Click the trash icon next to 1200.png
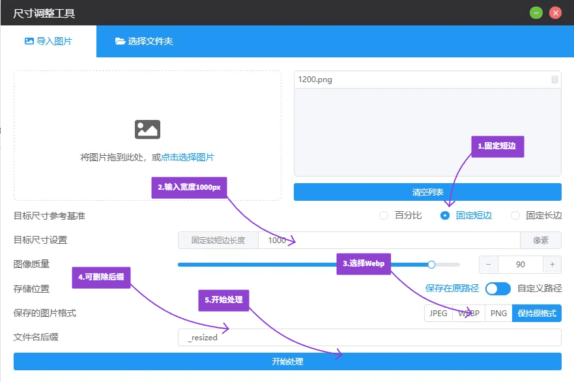Viewport: 574px width, 382px height. tap(554, 80)
